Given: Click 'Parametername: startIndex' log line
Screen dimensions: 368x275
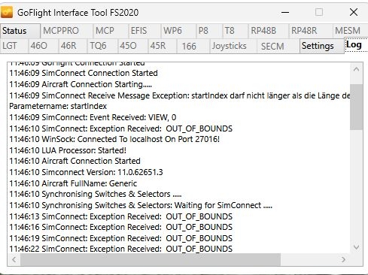Looking at the screenshot, I should click(x=58, y=106).
